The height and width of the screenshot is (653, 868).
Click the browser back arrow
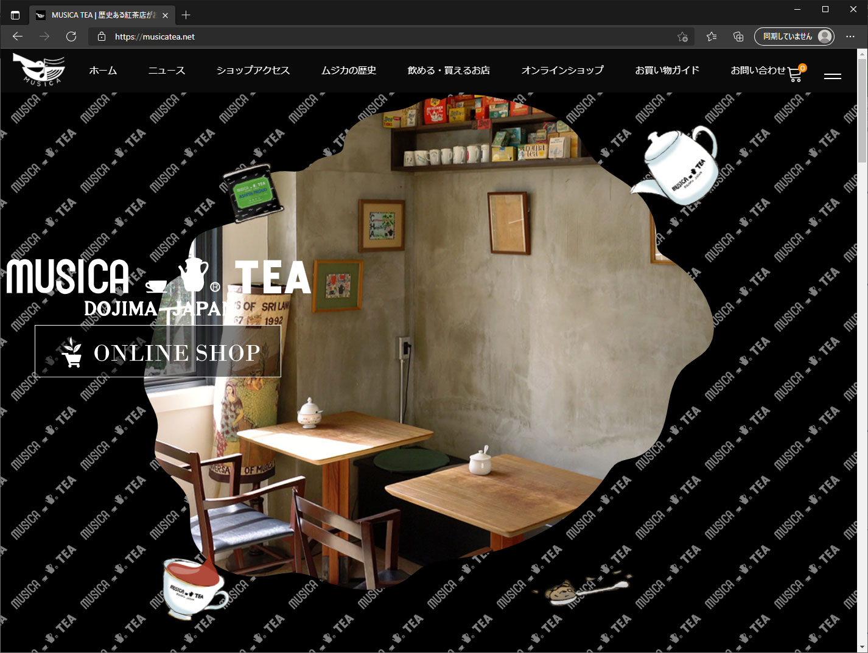18,37
